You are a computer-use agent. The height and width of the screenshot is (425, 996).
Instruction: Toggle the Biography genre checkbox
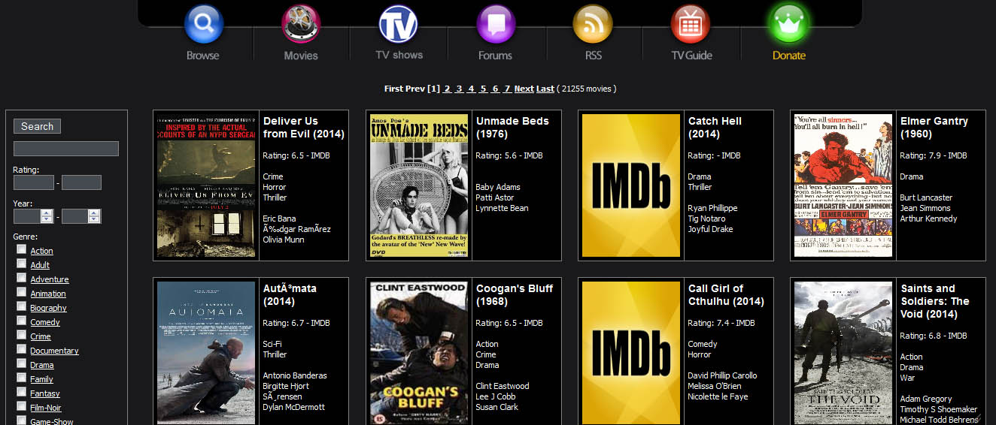[x=22, y=306]
